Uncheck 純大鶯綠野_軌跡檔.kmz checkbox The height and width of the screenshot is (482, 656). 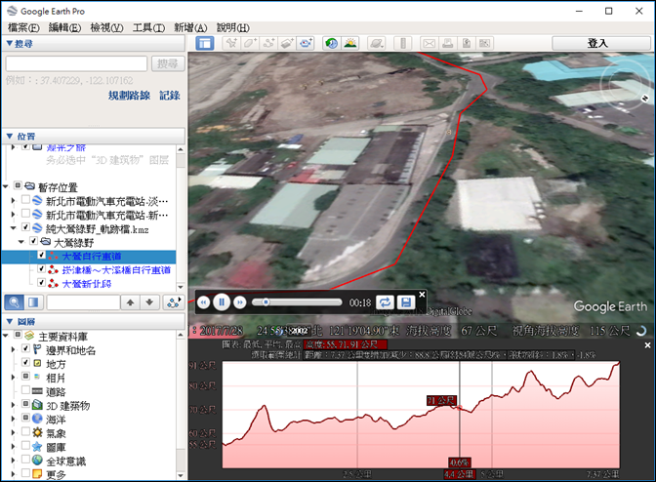pyautogui.click(x=25, y=227)
